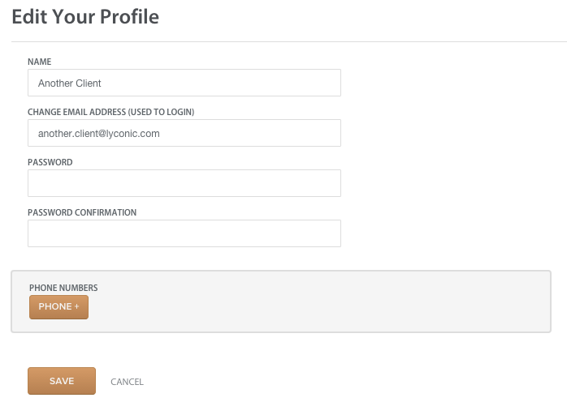Focus the Password Confirmation field
The image size is (567, 402).
(184, 233)
